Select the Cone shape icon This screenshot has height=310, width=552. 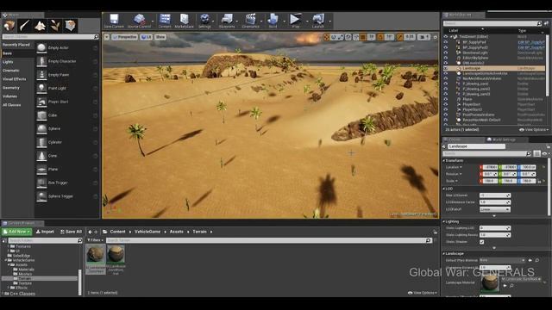pyautogui.click(x=41, y=156)
